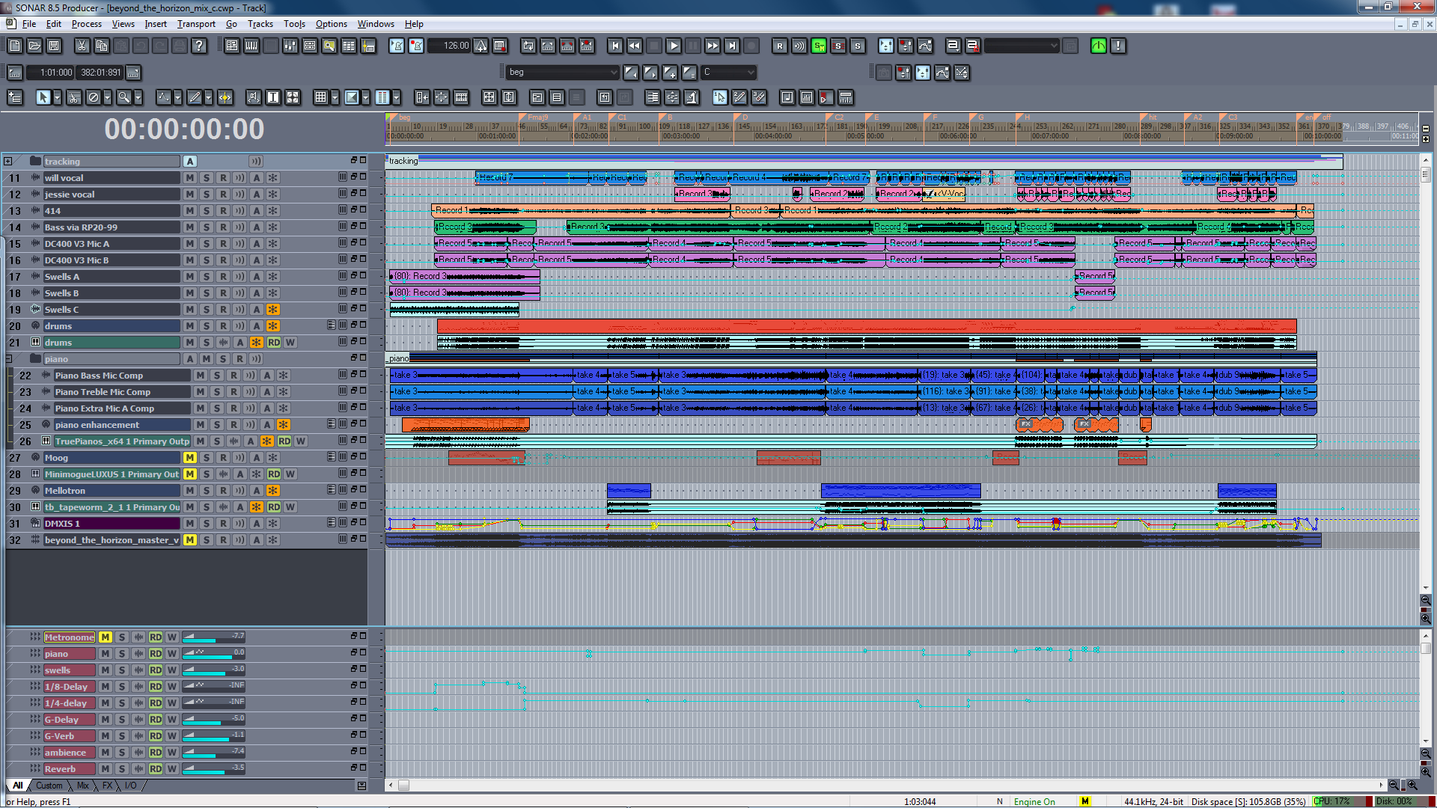This screenshot has height=808, width=1437.
Task: Solo the jessie vocal track
Action: pos(207,195)
